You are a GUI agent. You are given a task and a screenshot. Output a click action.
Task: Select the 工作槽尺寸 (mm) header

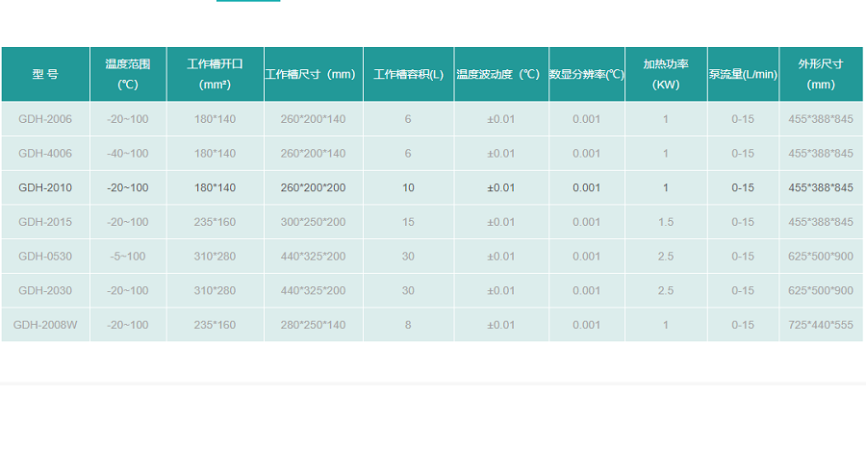(313, 74)
